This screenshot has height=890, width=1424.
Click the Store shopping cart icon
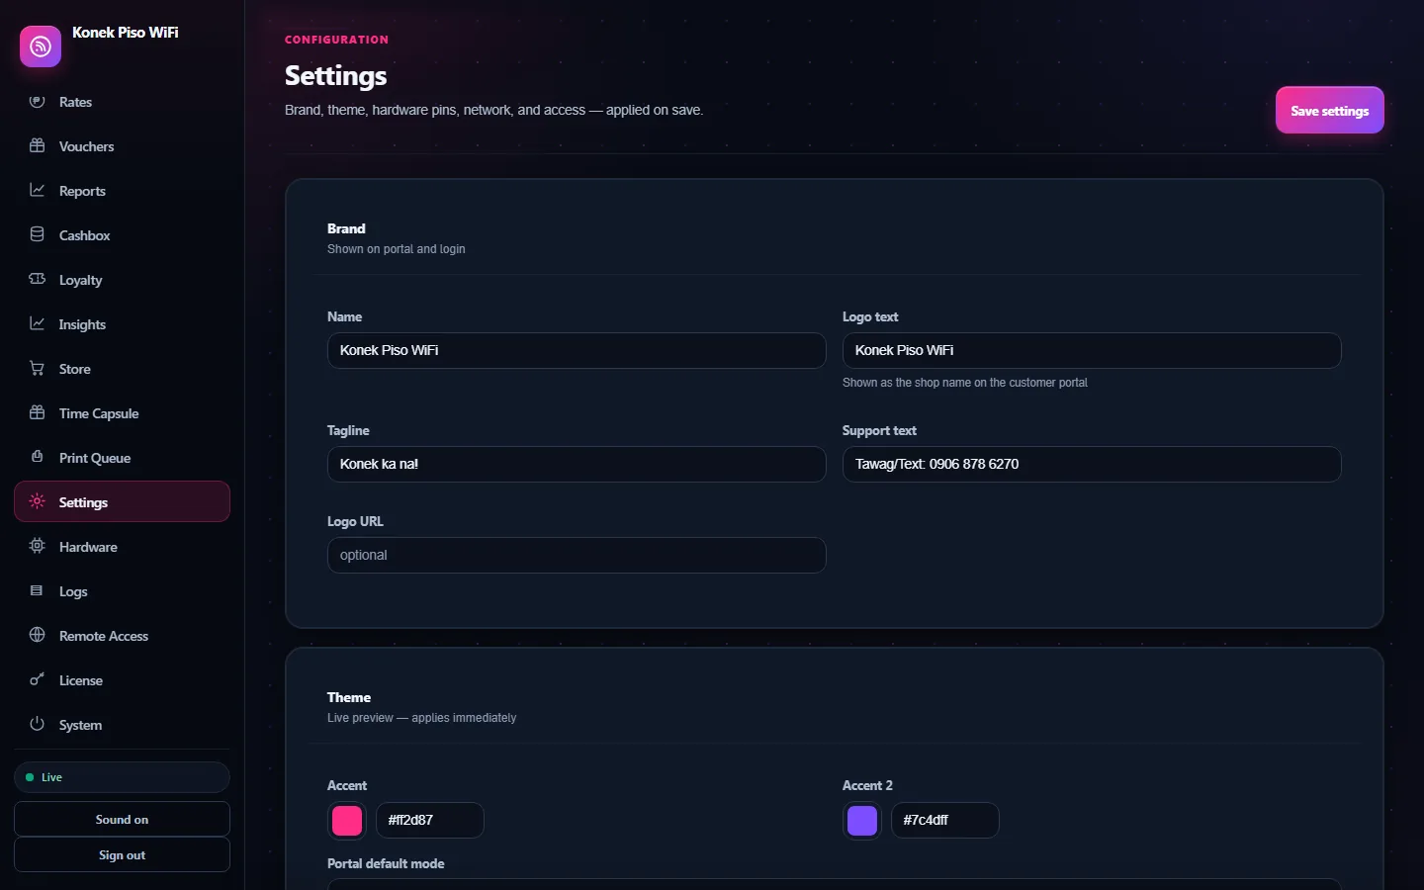(38, 369)
